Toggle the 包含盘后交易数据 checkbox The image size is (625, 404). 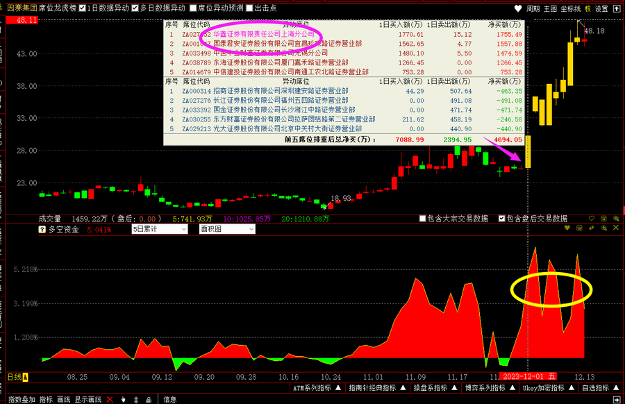tap(502, 219)
